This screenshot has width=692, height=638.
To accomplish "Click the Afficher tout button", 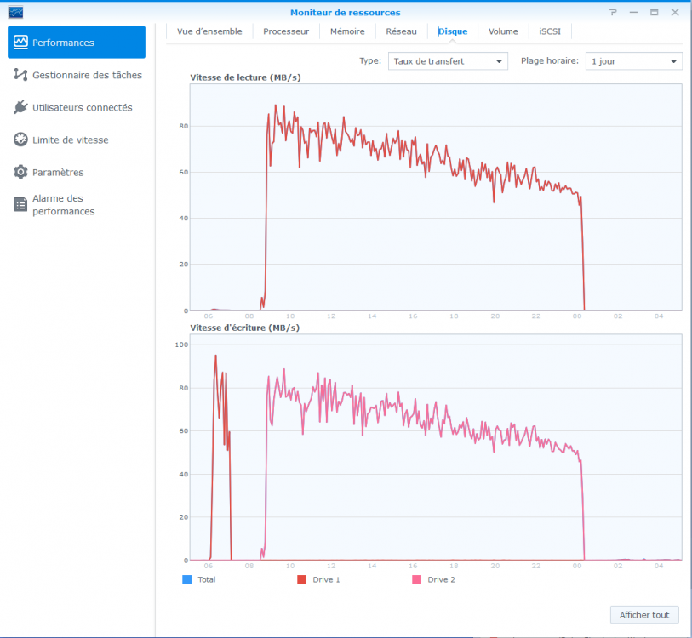I will point(644,615).
